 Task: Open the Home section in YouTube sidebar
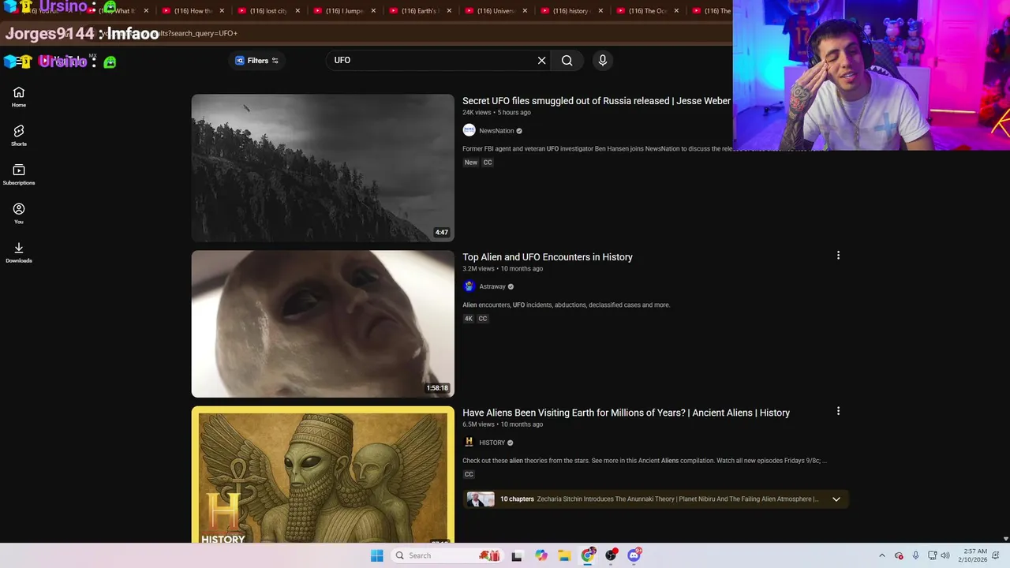(x=19, y=97)
